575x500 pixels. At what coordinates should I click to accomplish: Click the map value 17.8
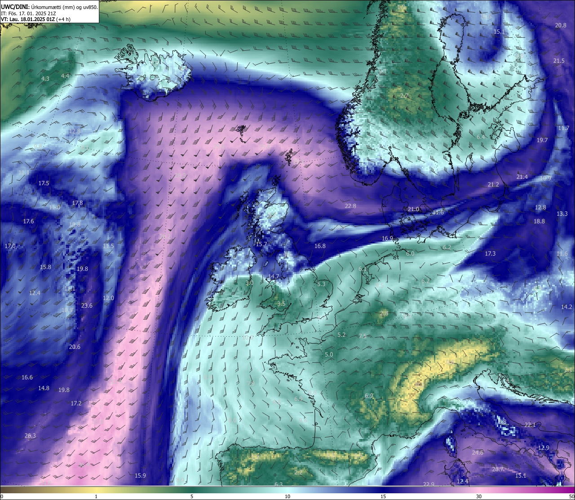[x=77, y=203]
